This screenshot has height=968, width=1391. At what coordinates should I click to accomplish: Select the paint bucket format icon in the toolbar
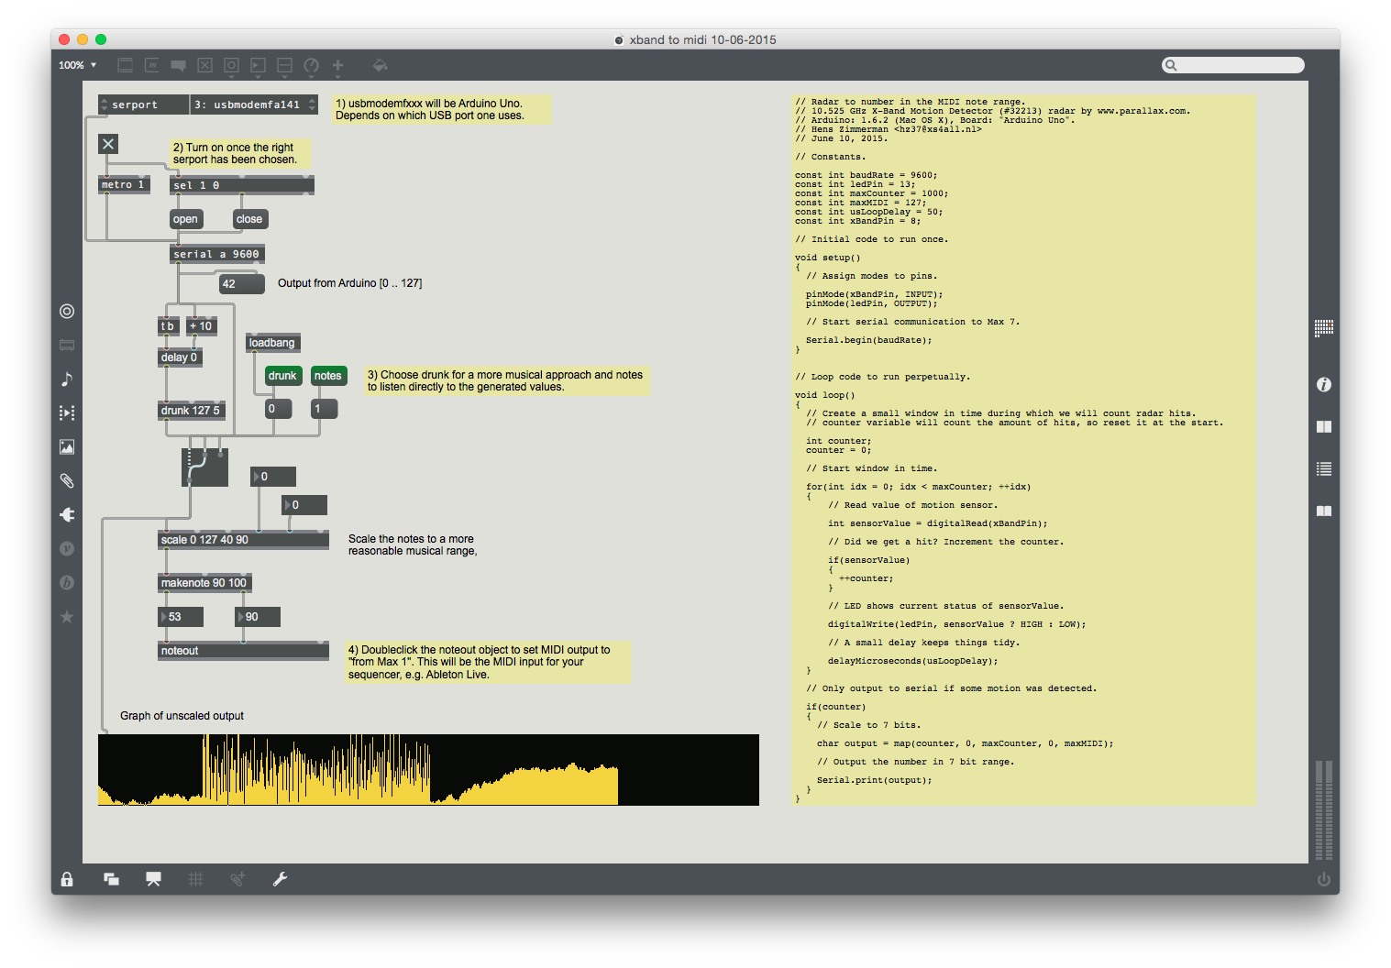[x=380, y=65]
